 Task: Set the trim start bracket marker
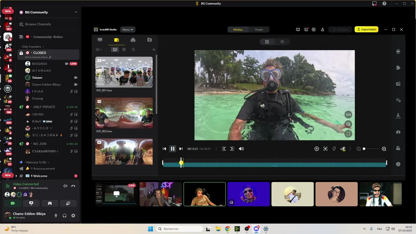pos(224,149)
